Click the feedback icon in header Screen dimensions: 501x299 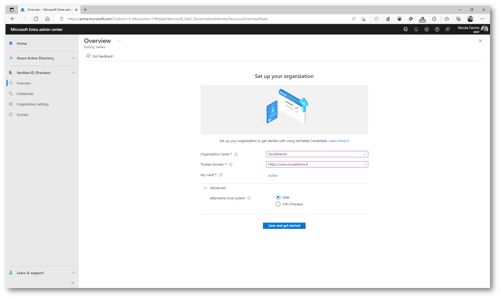(448, 29)
